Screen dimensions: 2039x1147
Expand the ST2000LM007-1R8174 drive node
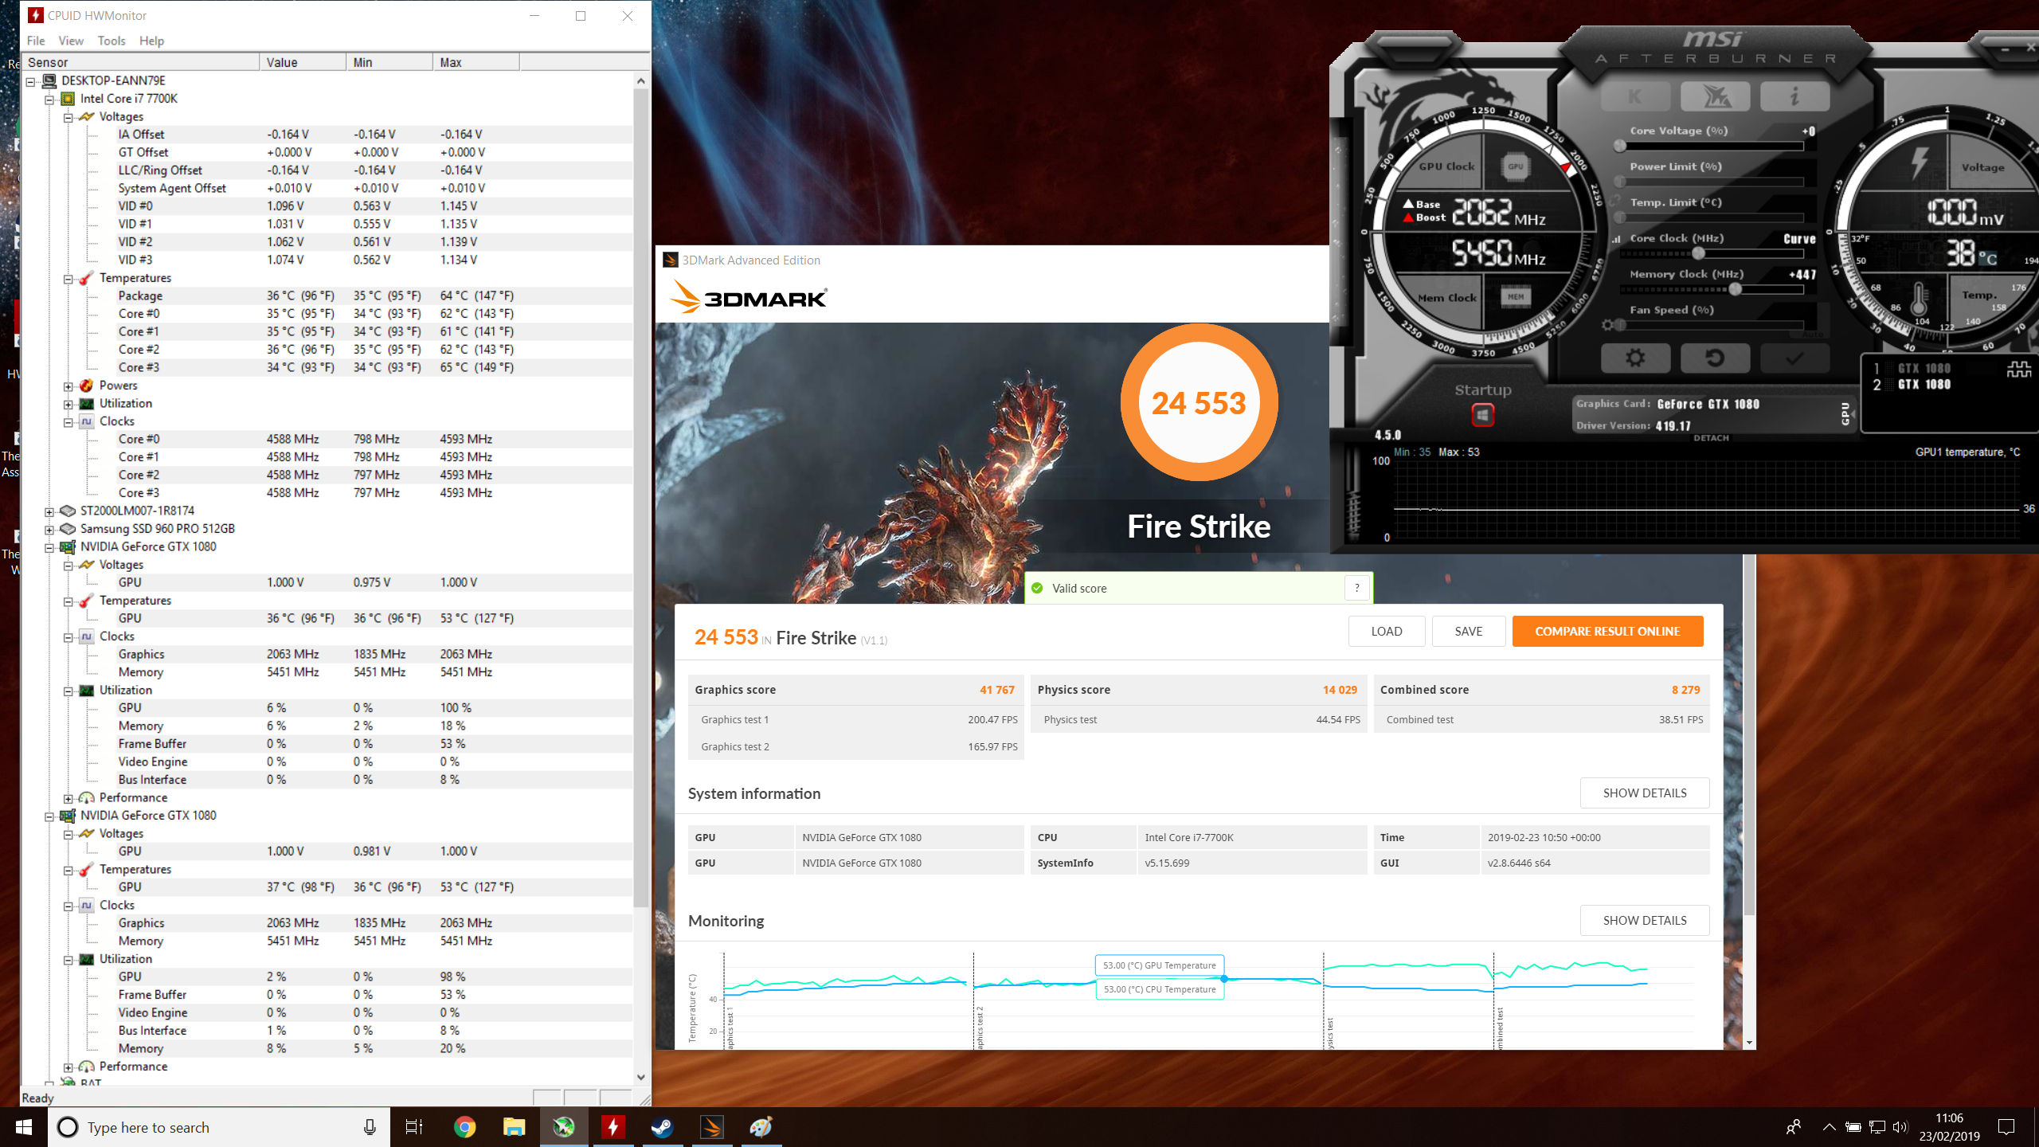pos(49,512)
